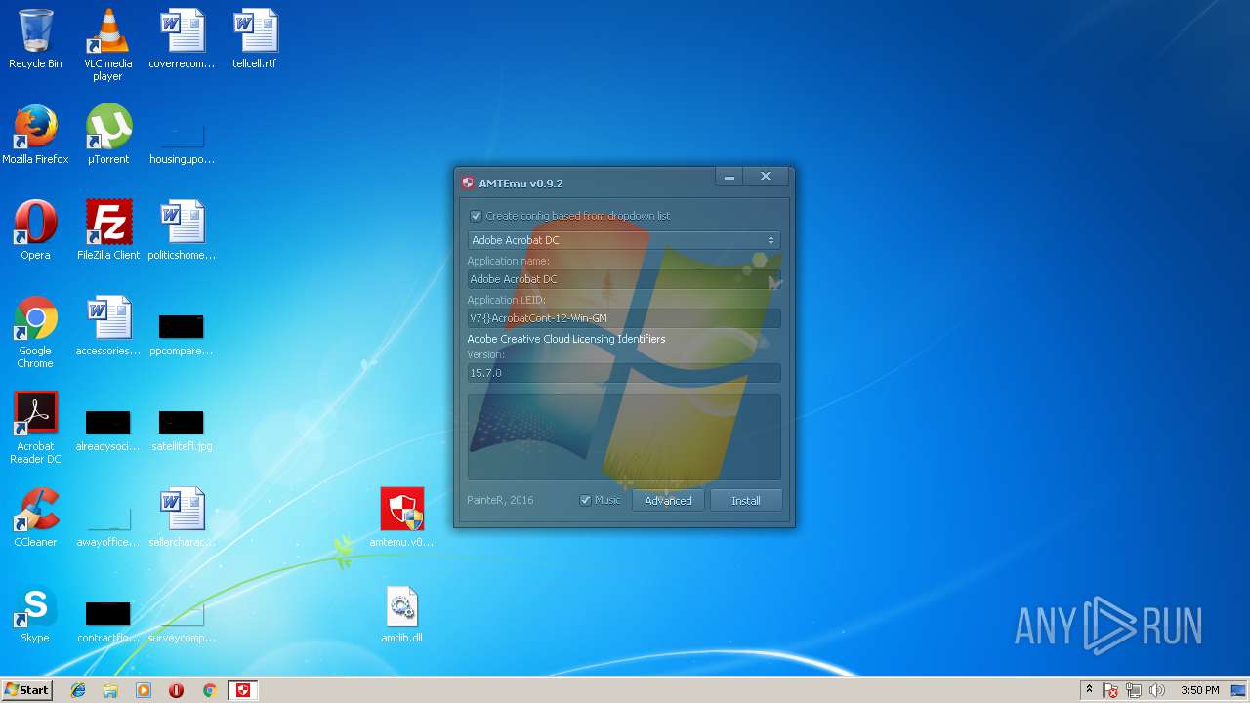This screenshot has height=703, width=1250.
Task: Open Advanced options in AMTEmu
Action: pyautogui.click(x=668, y=500)
